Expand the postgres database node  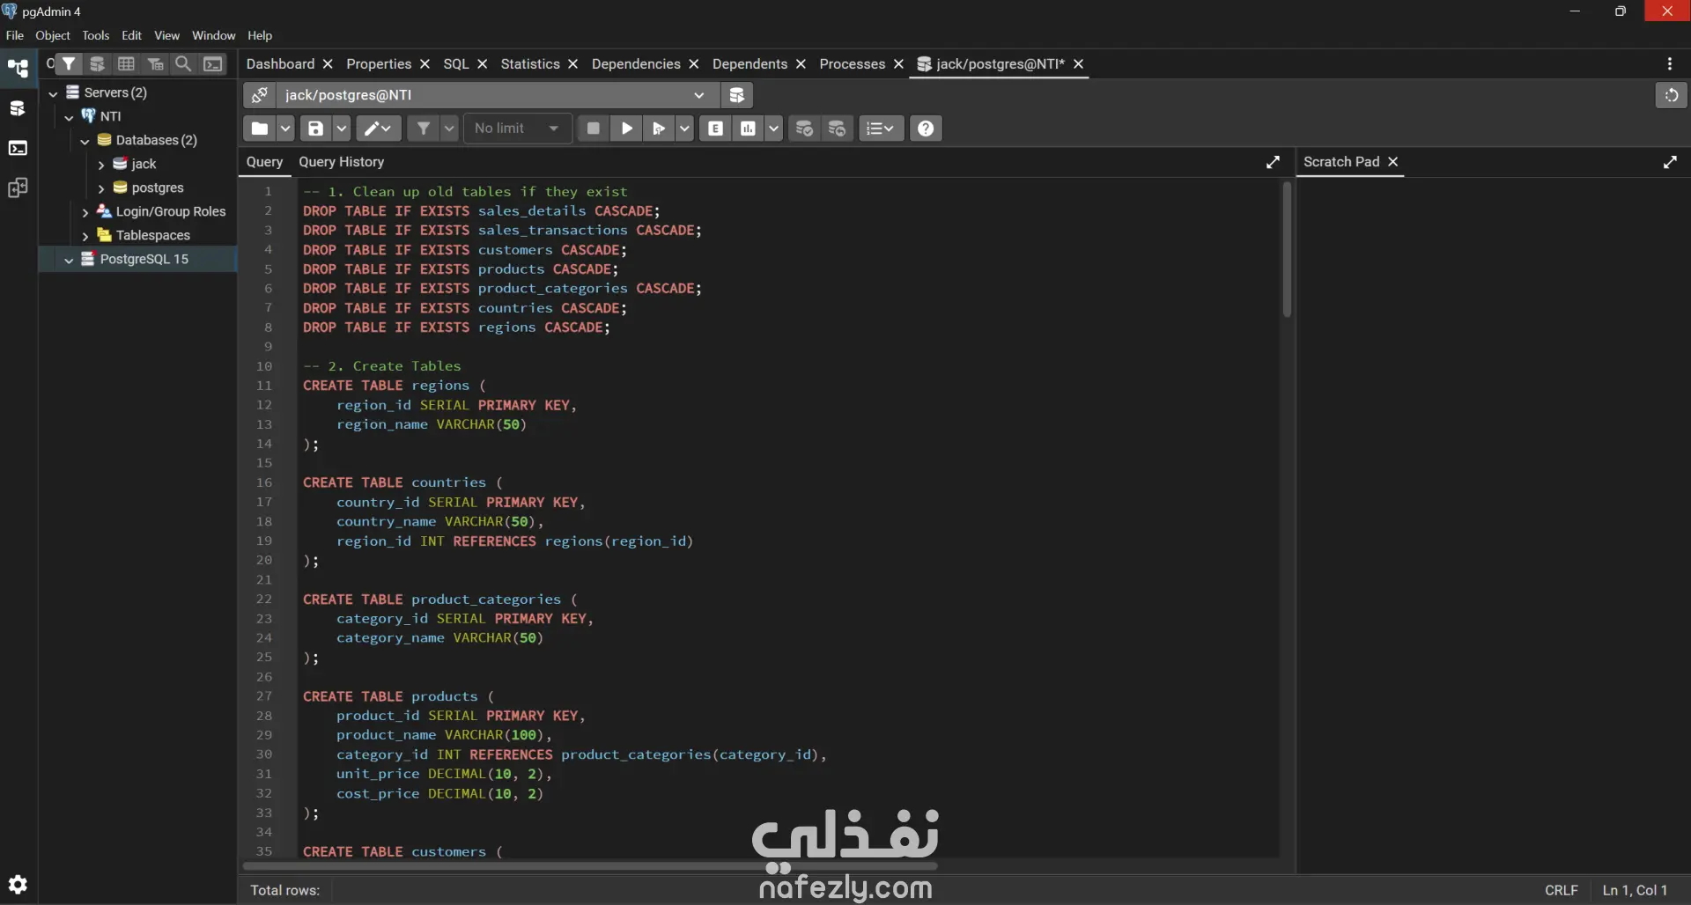(x=100, y=188)
